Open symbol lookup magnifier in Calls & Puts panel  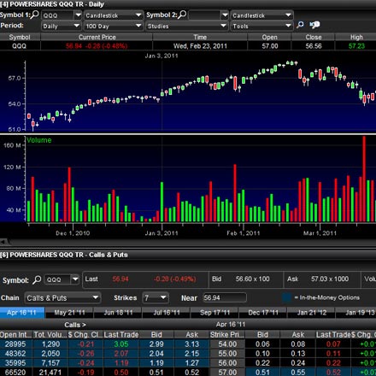37,280
